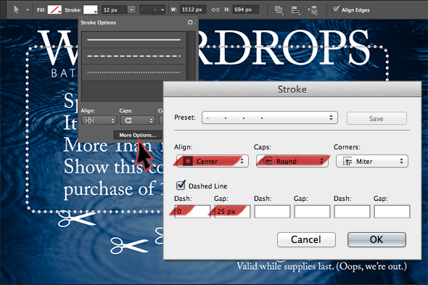Screen dimensions: 428x285
Task: Toggle the Align Edges checkbox
Action: (x=336, y=9)
